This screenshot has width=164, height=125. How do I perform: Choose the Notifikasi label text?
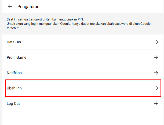(x=15, y=73)
